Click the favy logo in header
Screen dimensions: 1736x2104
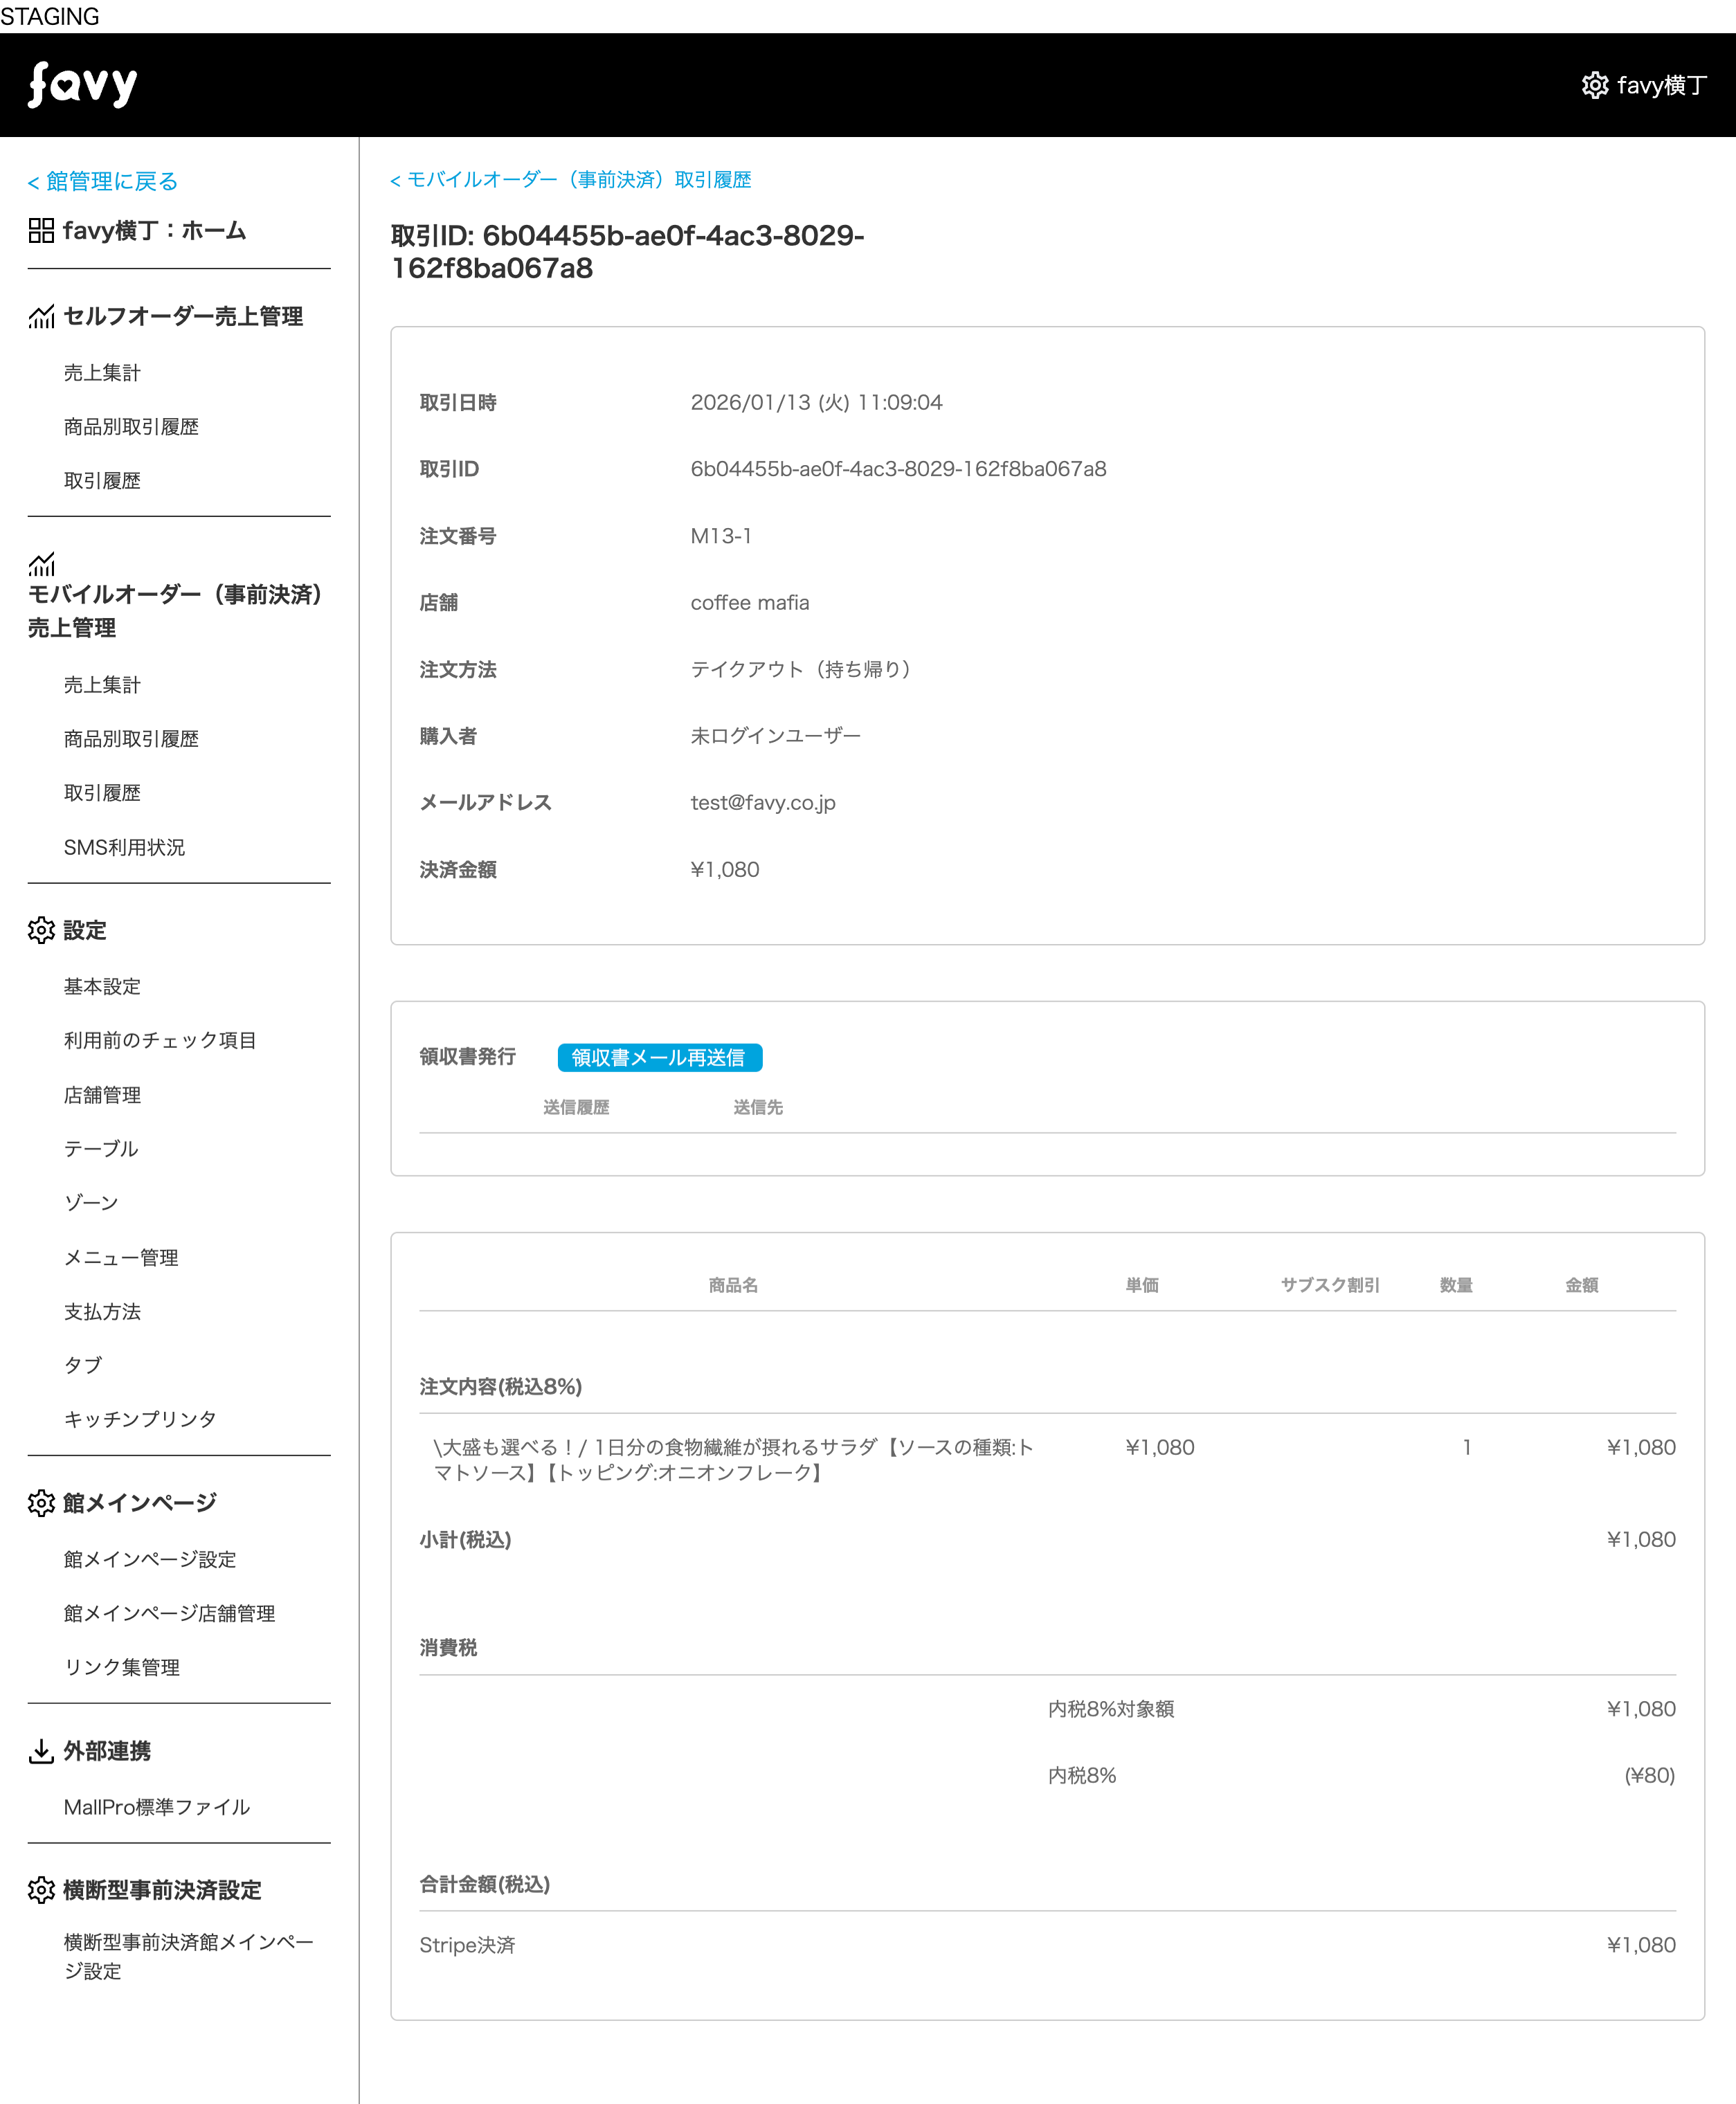[x=82, y=85]
